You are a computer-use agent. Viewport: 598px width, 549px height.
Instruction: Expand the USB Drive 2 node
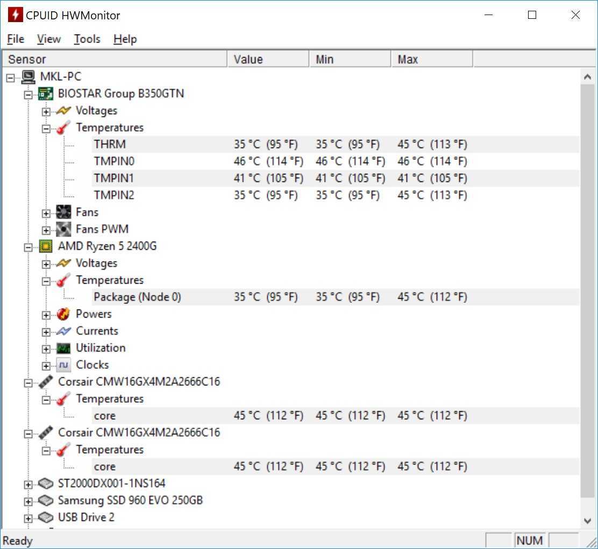28,518
